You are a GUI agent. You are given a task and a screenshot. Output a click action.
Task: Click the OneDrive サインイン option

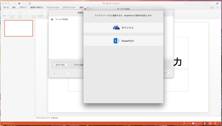coord(123,27)
